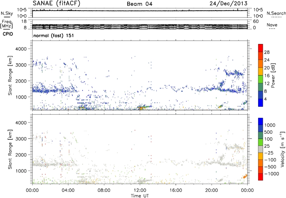Click the orange power echo near 12:00
This screenshot has height=198, width=286.
(x=141, y=108)
